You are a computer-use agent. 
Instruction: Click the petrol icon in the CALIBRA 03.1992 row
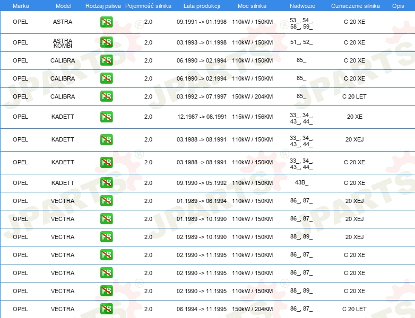106,96
